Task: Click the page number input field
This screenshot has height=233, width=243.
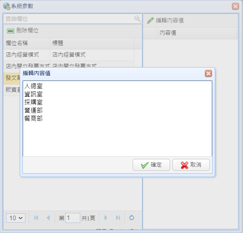Action: point(73,218)
